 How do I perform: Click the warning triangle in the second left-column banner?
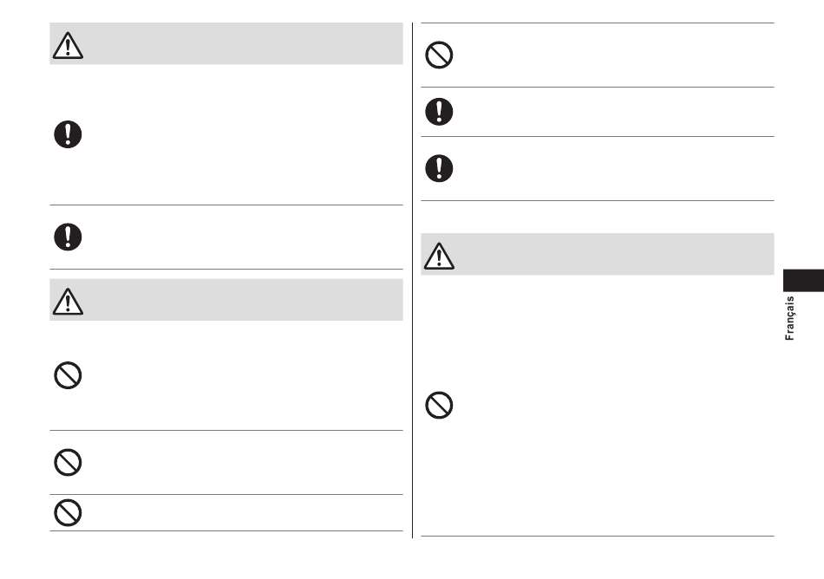[x=68, y=302]
